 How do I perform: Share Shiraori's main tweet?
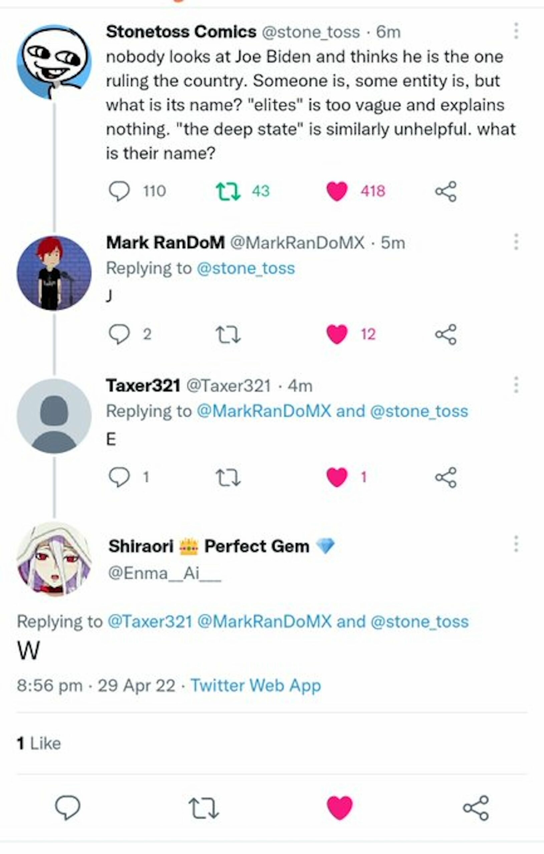[476, 808]
